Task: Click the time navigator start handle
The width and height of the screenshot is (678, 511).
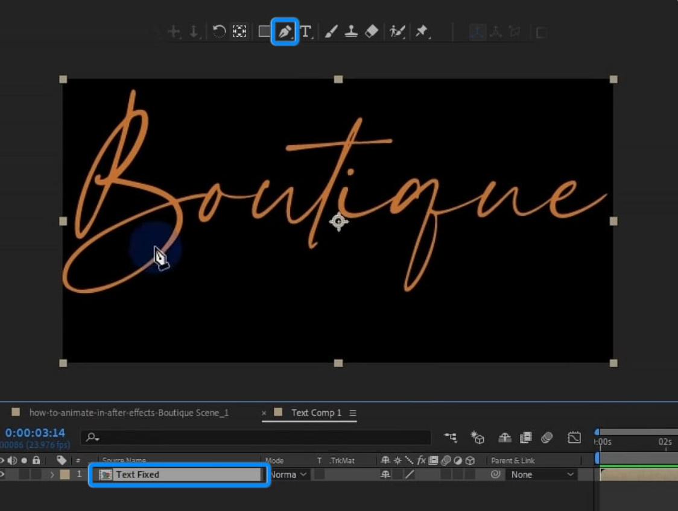Action: [x=597, y=432]
